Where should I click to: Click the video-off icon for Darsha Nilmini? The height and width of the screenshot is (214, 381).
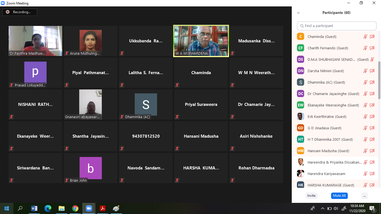pos(372,71)
